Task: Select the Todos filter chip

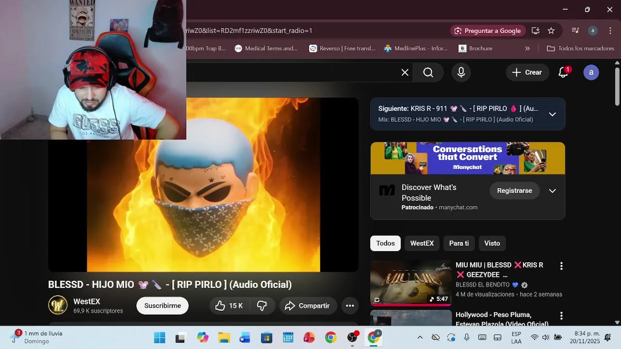Action: 385,243
